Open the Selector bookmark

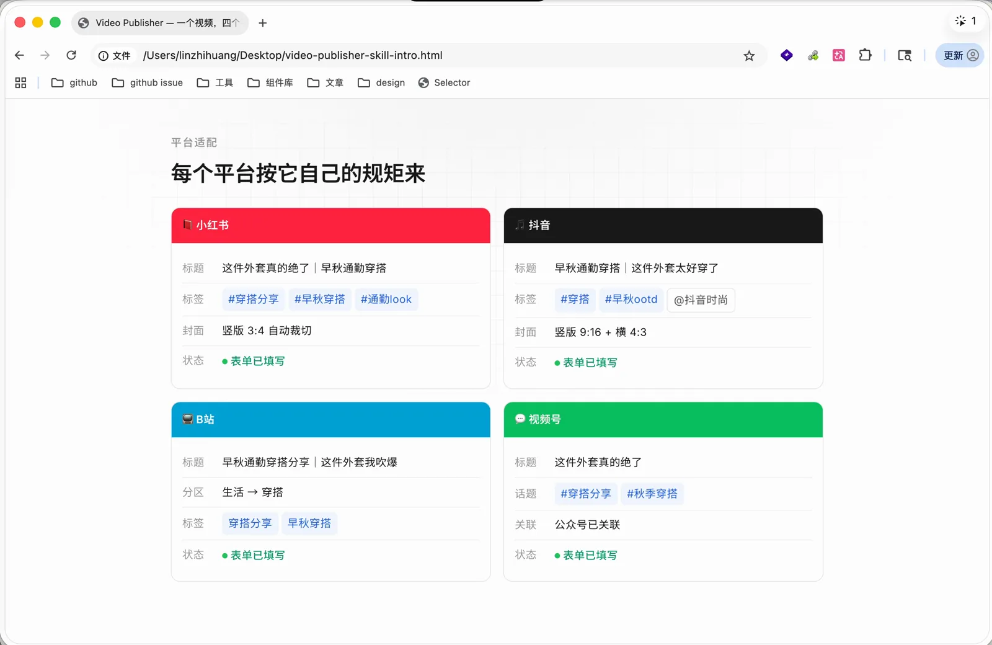444,82
